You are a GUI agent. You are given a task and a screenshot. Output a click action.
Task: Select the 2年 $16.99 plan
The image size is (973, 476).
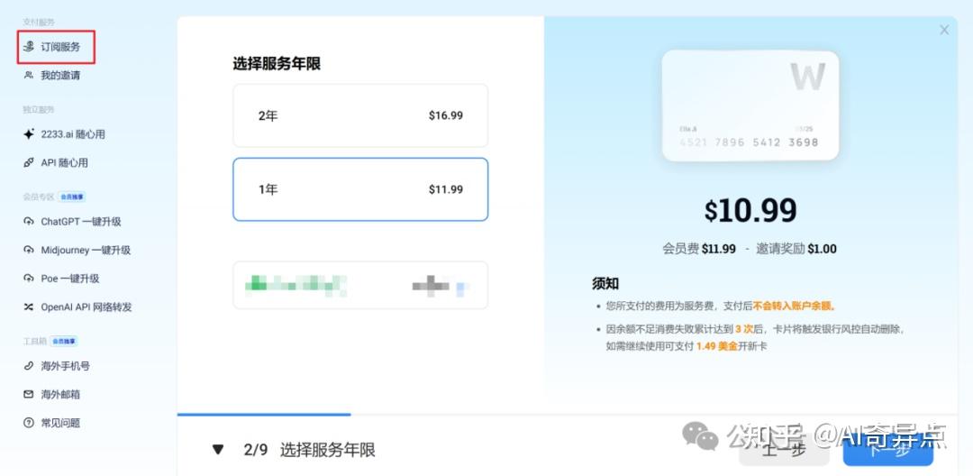click(x=360, y=115)
